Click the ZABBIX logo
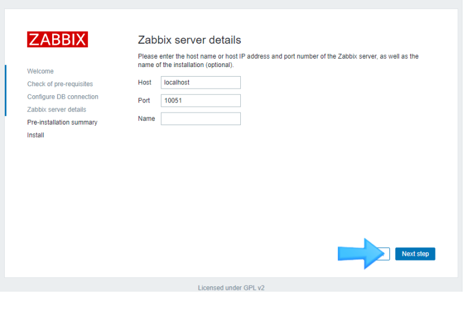 [58, 40]
